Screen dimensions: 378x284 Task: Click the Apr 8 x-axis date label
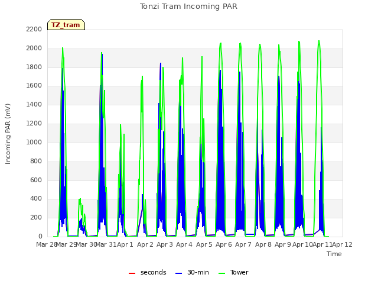click(263, 244)
